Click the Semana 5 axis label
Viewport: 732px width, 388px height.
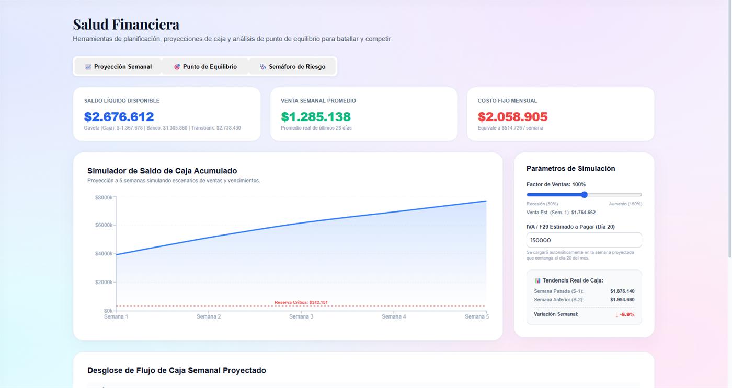coord(476,316)
